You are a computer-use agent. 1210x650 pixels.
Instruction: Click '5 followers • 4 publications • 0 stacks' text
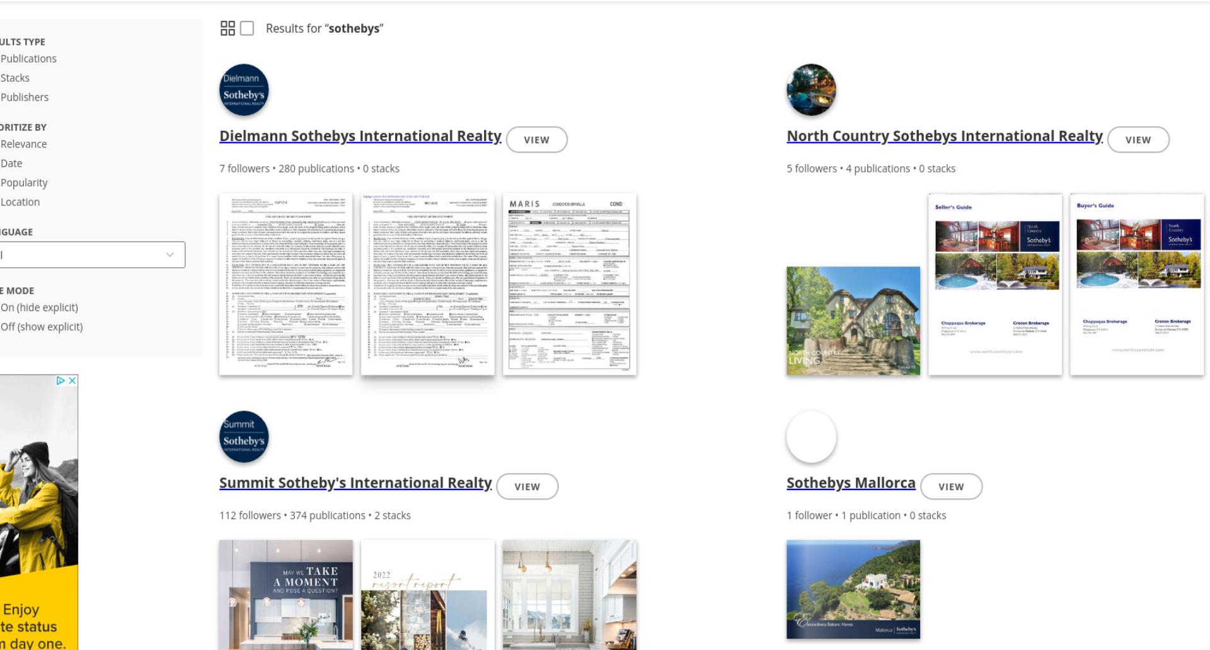coord(871,168)
